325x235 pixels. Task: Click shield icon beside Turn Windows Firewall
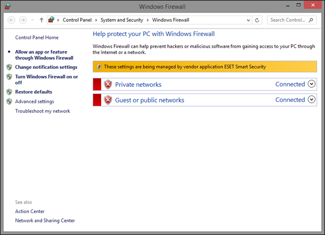click(9, 77)
